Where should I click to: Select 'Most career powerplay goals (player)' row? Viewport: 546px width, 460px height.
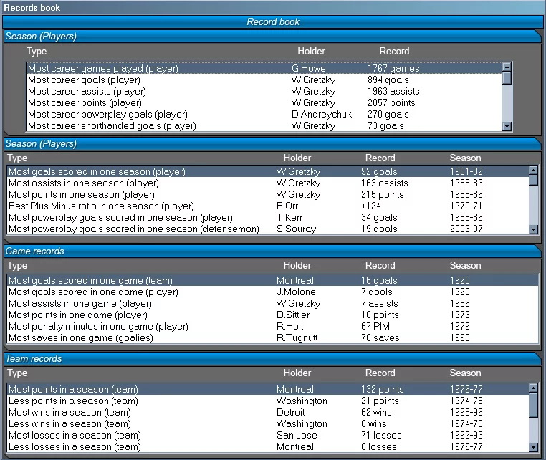(264, 114)
